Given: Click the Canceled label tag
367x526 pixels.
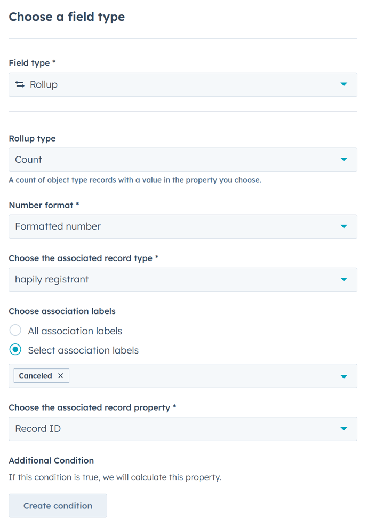Looking at the screenshot, I should point(35,376).
